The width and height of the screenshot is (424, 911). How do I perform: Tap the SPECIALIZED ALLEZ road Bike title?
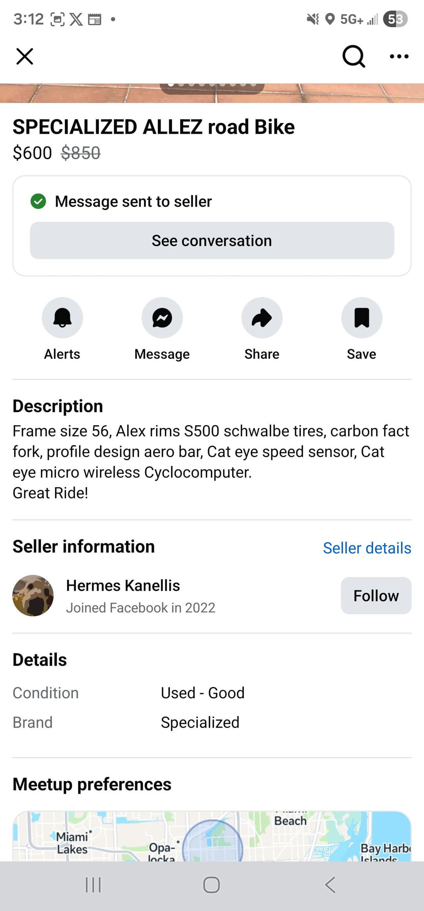[x=154, y=127]
